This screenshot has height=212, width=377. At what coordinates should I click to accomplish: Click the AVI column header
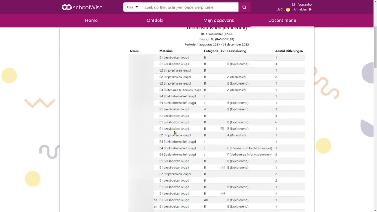(x=223, y=51)
